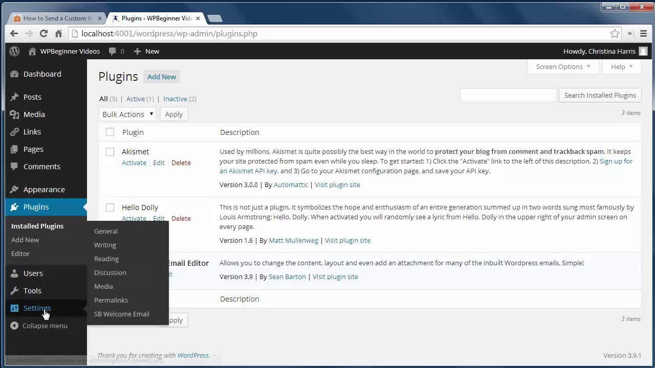
Task: Click the Settings sliders icon
Action: pos(14,308)
